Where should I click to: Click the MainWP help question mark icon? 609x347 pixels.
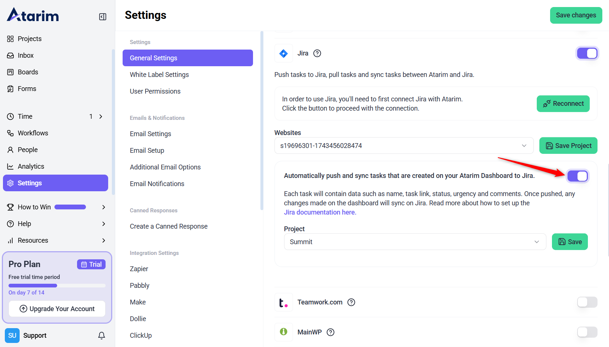coord(330,332)
